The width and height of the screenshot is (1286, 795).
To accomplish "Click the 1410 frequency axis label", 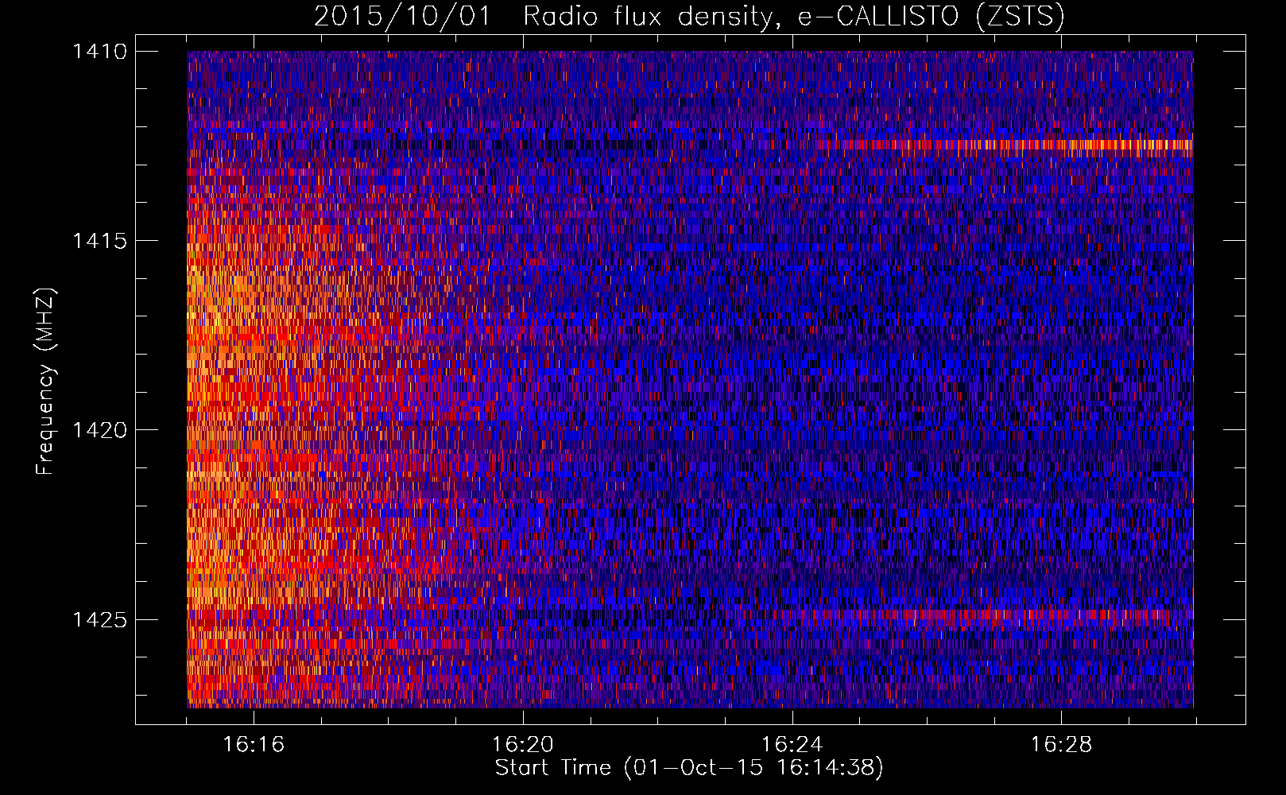I will click(99, 52).
